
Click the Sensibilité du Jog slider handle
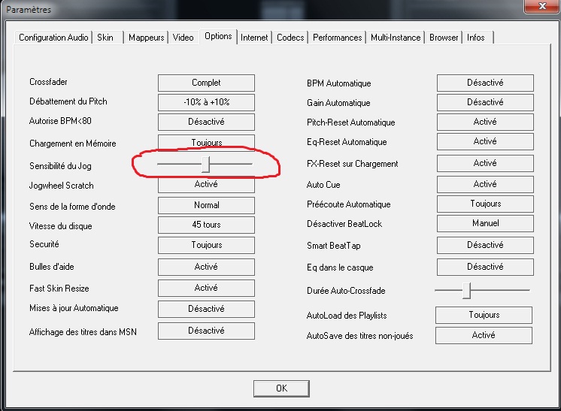(x=206, y=164)
